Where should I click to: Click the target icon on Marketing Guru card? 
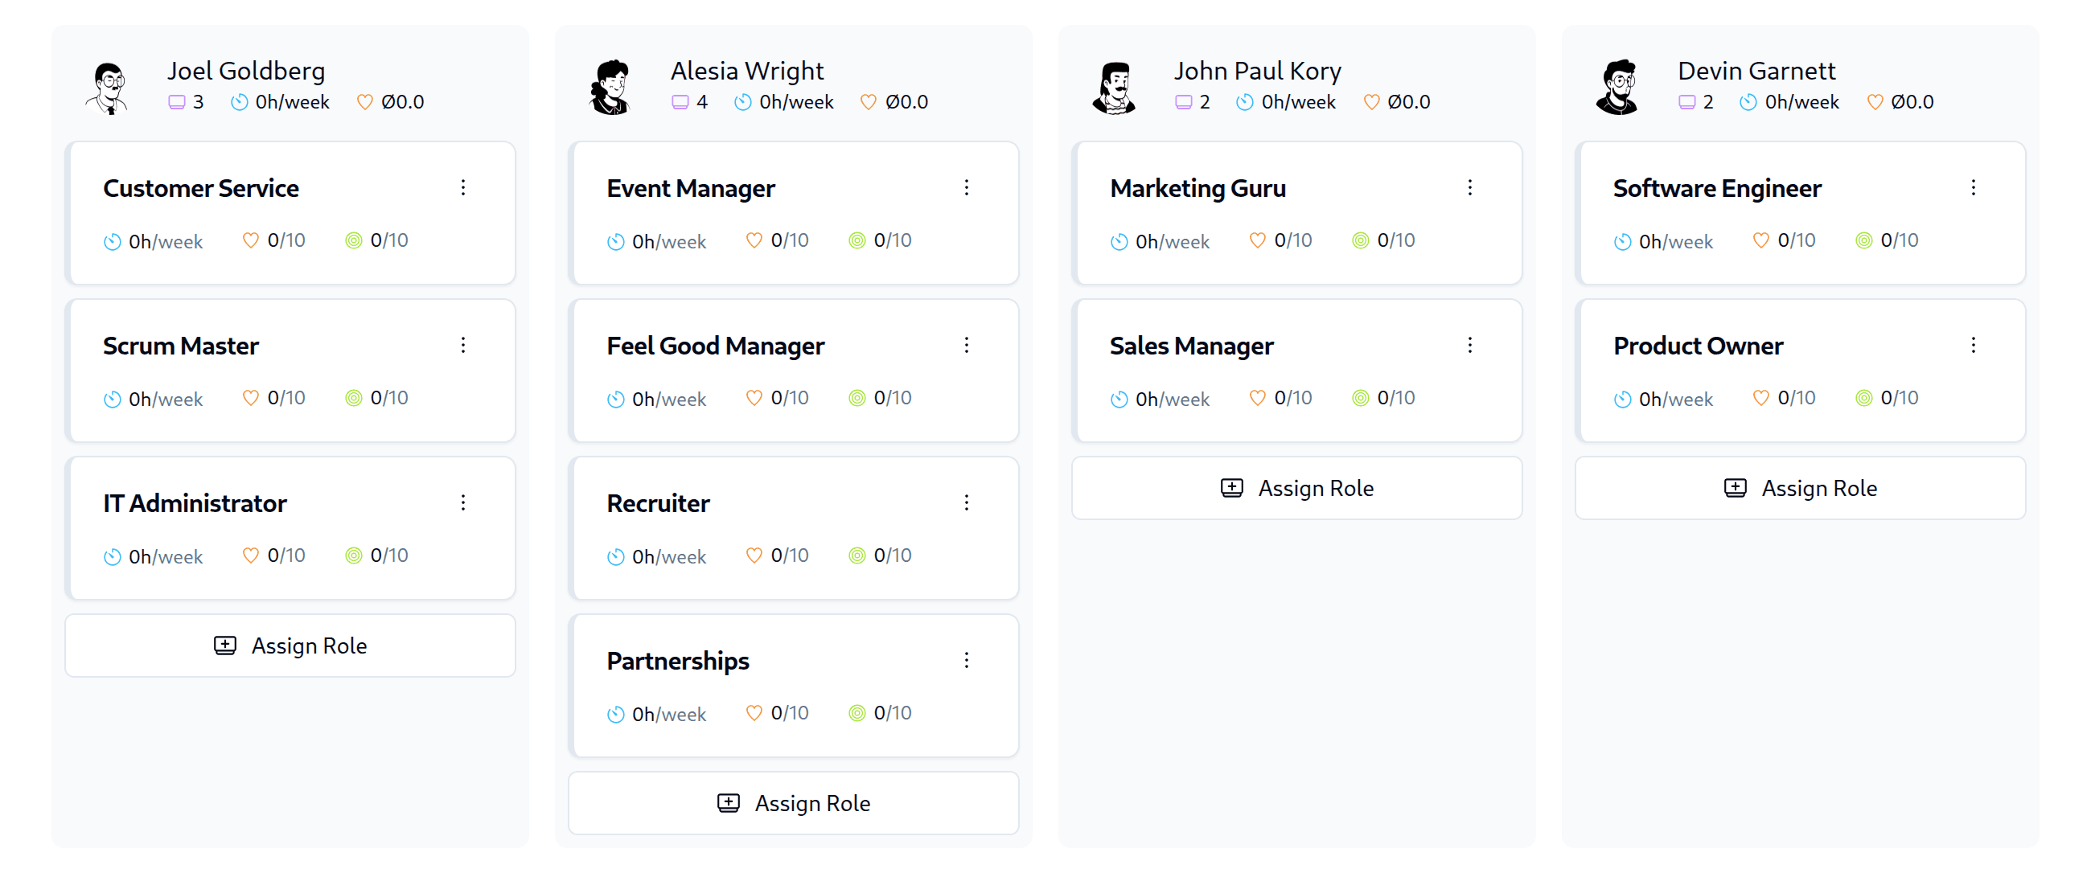1362,240
